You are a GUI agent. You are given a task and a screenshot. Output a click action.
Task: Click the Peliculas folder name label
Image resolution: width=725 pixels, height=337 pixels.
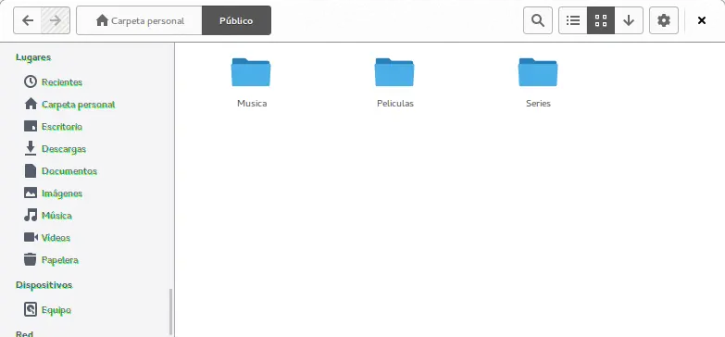point(395,104)
